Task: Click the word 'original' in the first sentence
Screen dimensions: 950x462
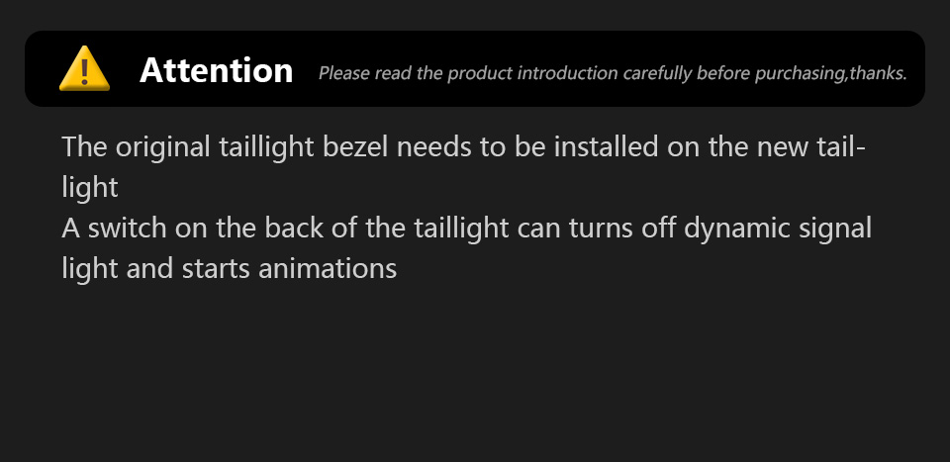Action: click(x=163, y=147)
